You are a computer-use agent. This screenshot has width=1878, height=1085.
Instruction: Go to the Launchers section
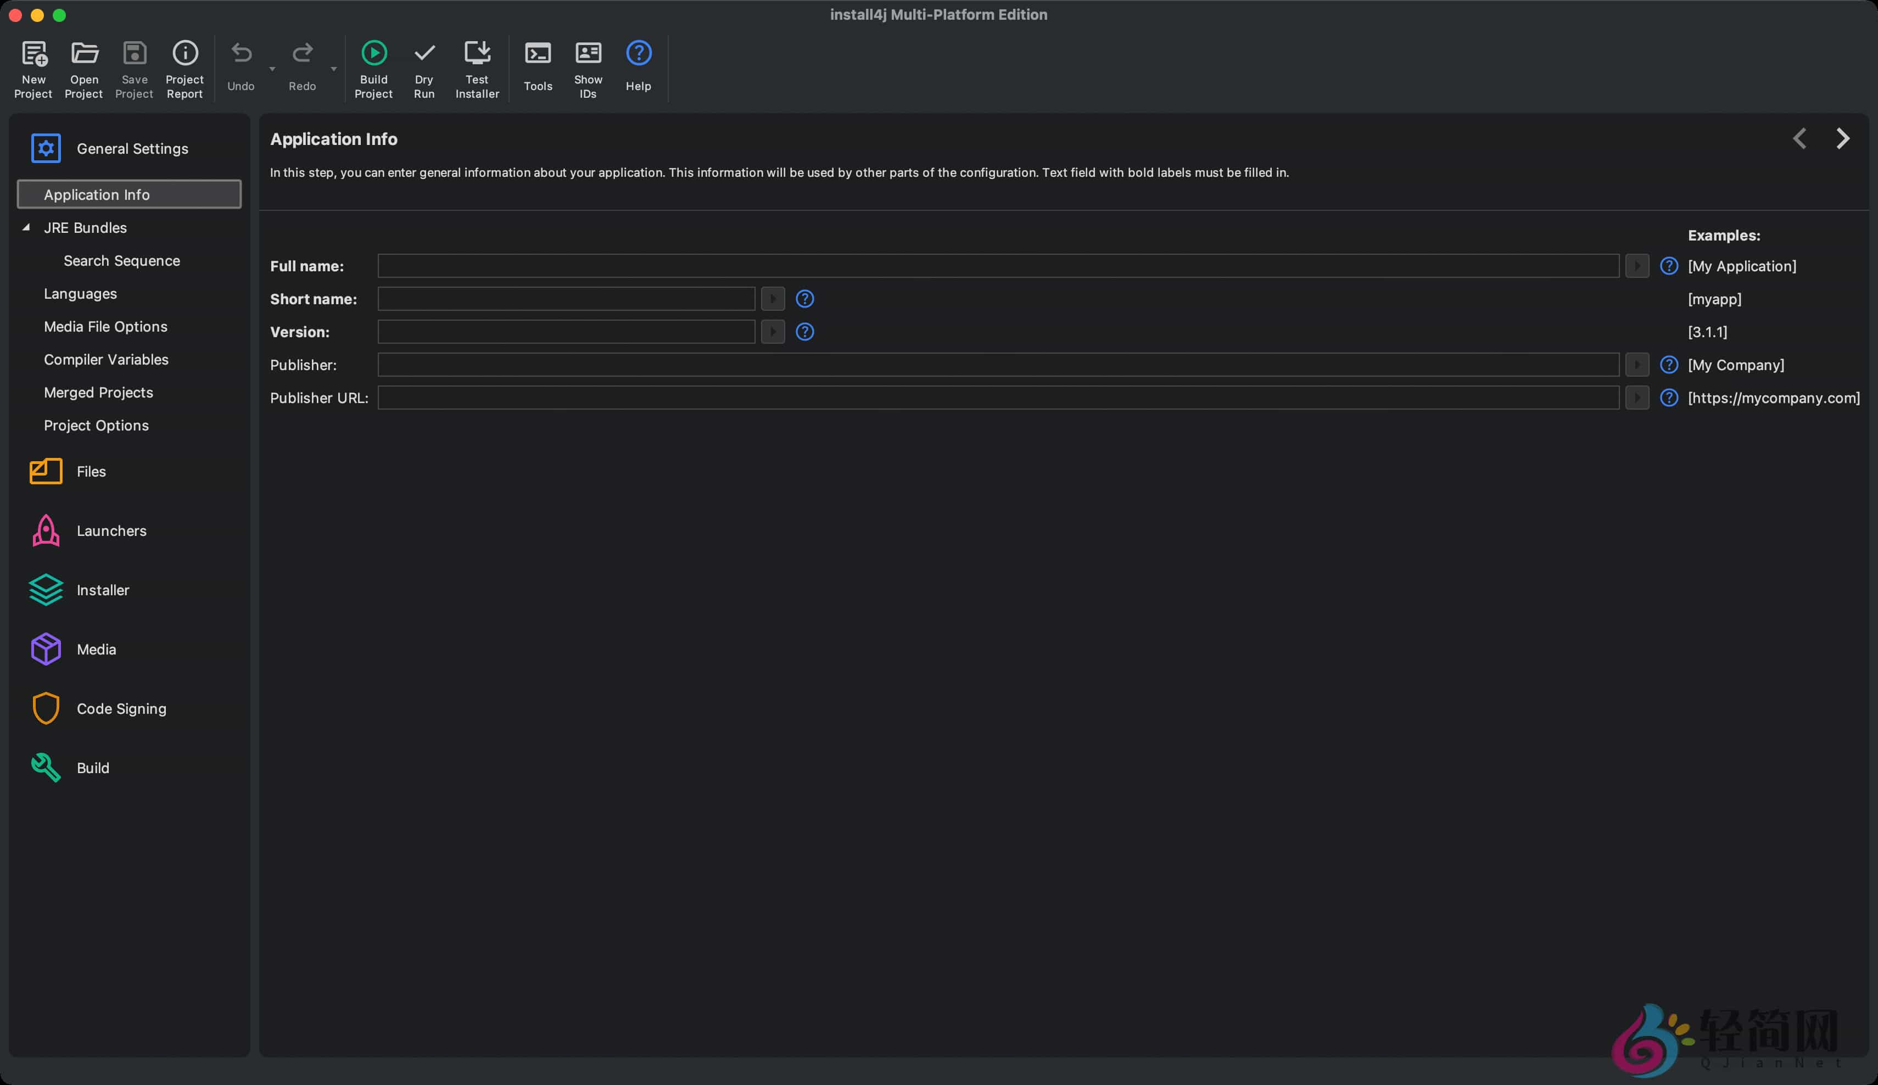pos(89,530)
